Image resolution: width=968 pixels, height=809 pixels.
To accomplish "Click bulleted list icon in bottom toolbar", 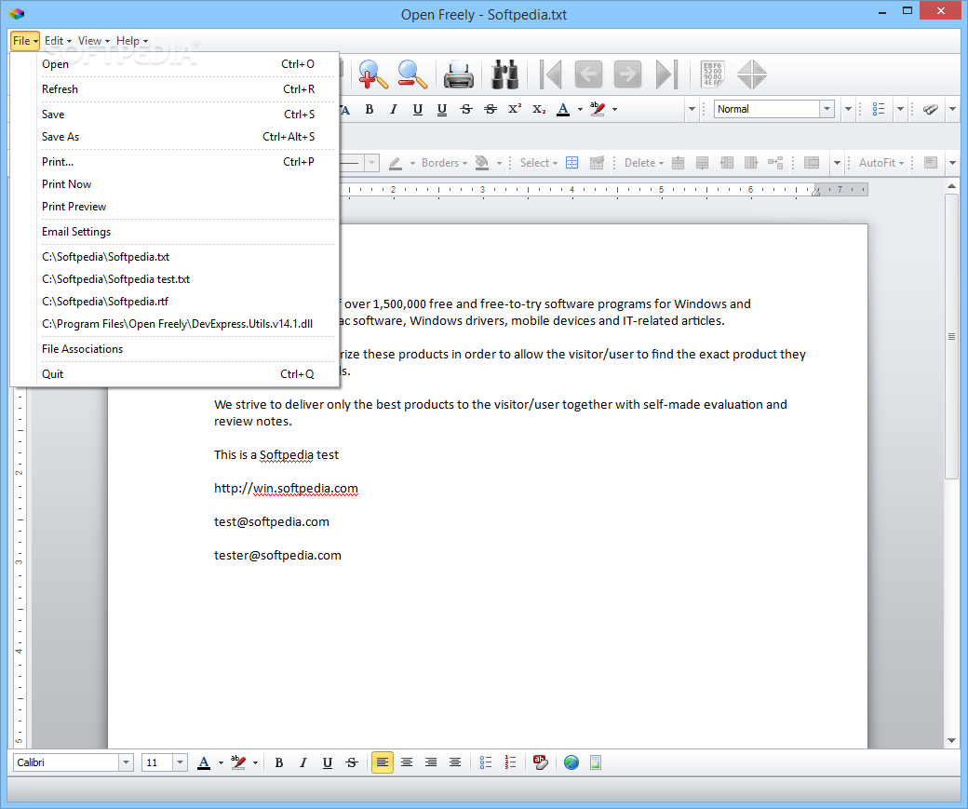I will [x=486, y=762].
